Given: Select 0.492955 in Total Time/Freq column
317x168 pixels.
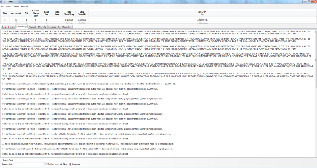Looking at the screenshot, I should click(x=69, y=20).
